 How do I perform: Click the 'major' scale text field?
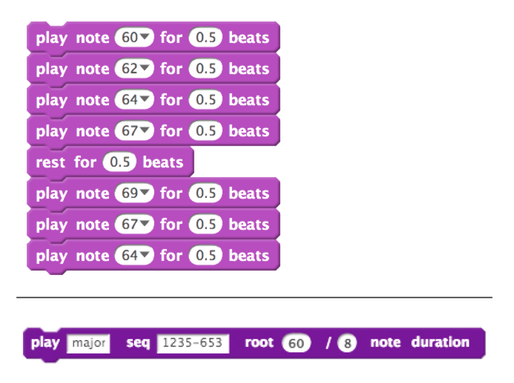click(88, 343)
